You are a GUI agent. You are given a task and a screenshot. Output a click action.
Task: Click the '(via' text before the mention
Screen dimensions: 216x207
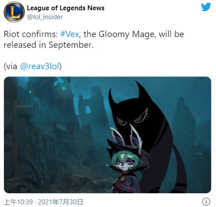10,66
